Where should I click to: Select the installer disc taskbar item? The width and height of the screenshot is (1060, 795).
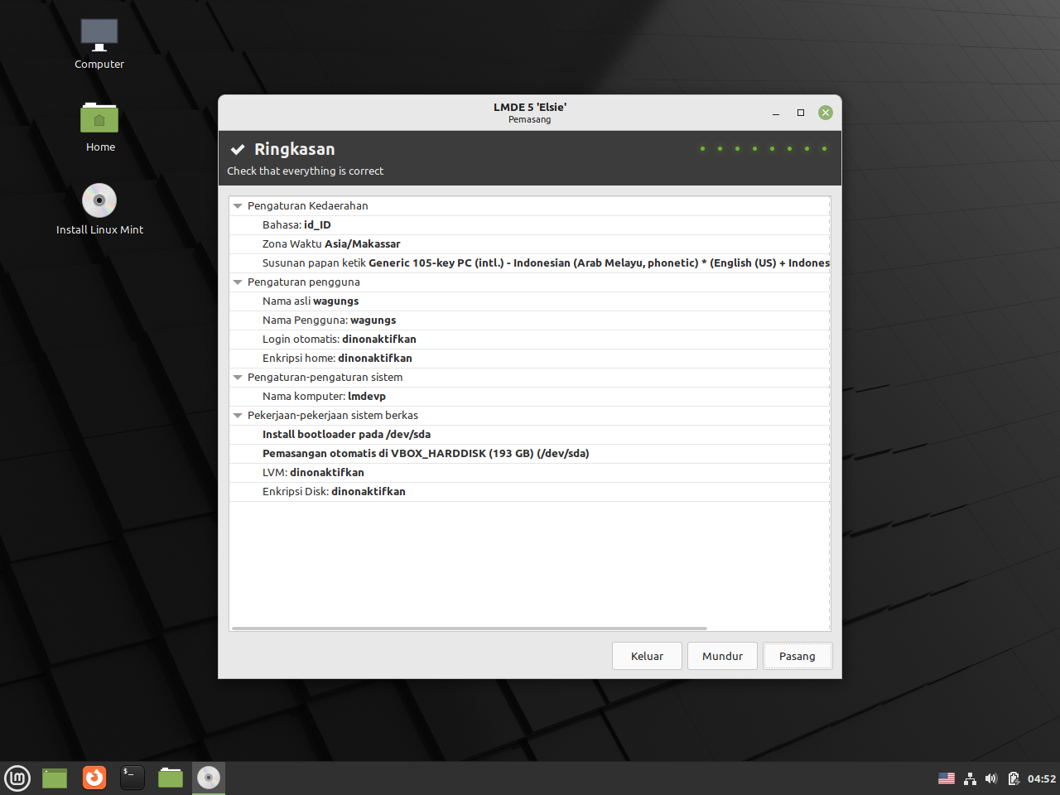point(209,778)
